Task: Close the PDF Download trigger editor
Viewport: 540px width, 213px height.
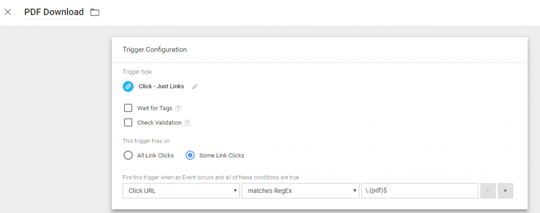Action: click(x=8, y=12)
